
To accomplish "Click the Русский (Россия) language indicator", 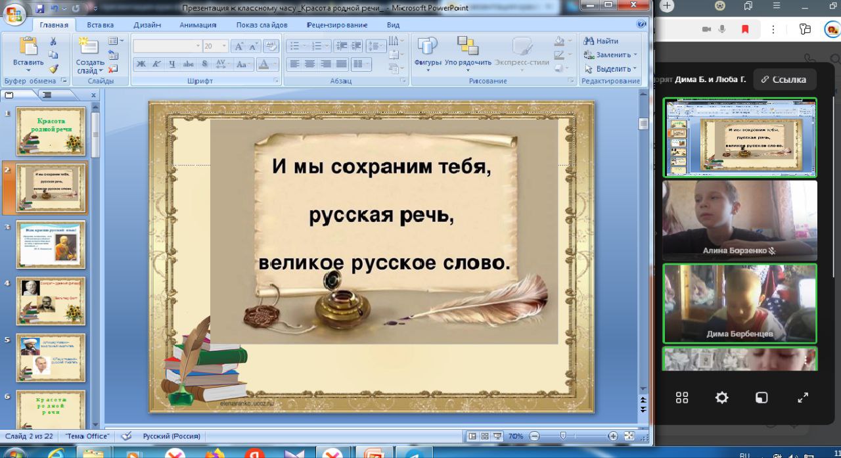I will [171, 436].
